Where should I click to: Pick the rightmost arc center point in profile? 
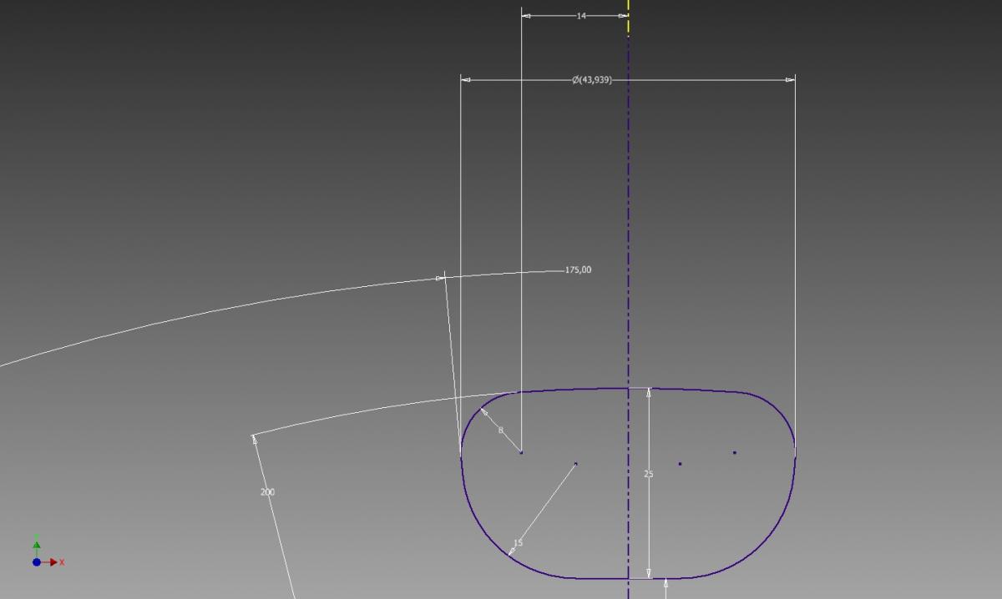coord(734,452)
